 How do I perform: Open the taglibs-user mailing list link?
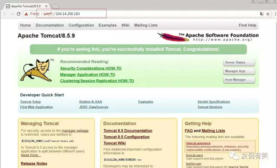point(194,164)
